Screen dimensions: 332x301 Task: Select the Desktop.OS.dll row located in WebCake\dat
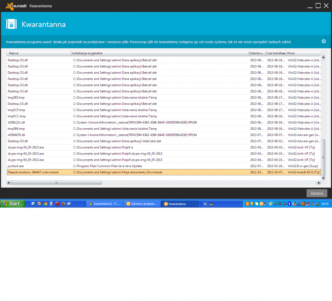[164, 141]
